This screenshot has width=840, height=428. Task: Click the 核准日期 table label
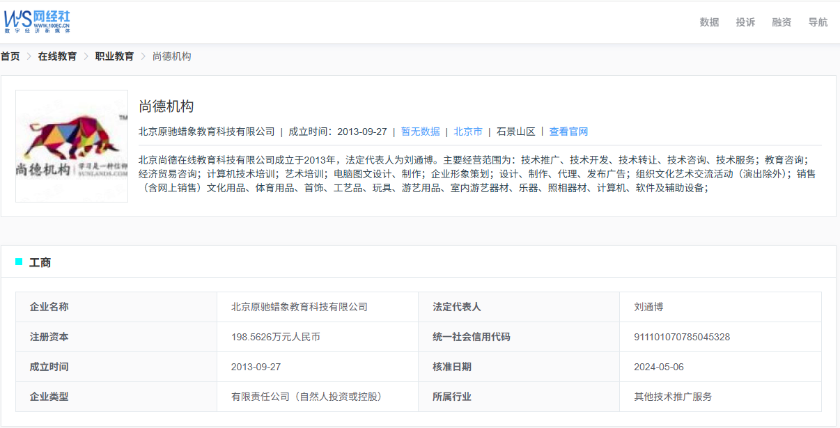coord(452,367)
